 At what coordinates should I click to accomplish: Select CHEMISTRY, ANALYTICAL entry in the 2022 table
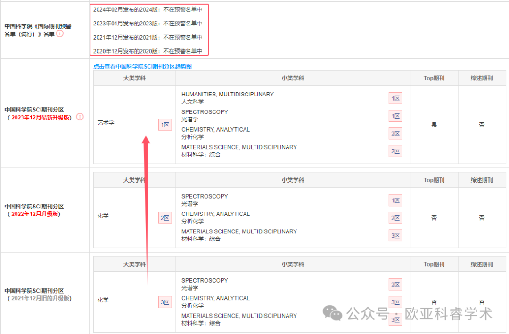(x=215, y=217)
